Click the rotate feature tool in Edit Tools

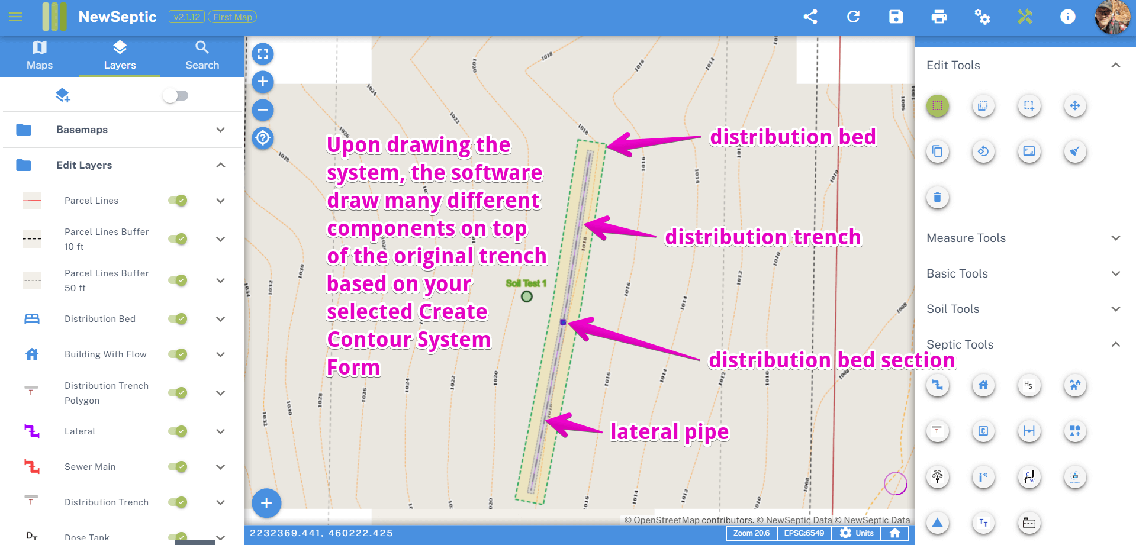point(983,151)
